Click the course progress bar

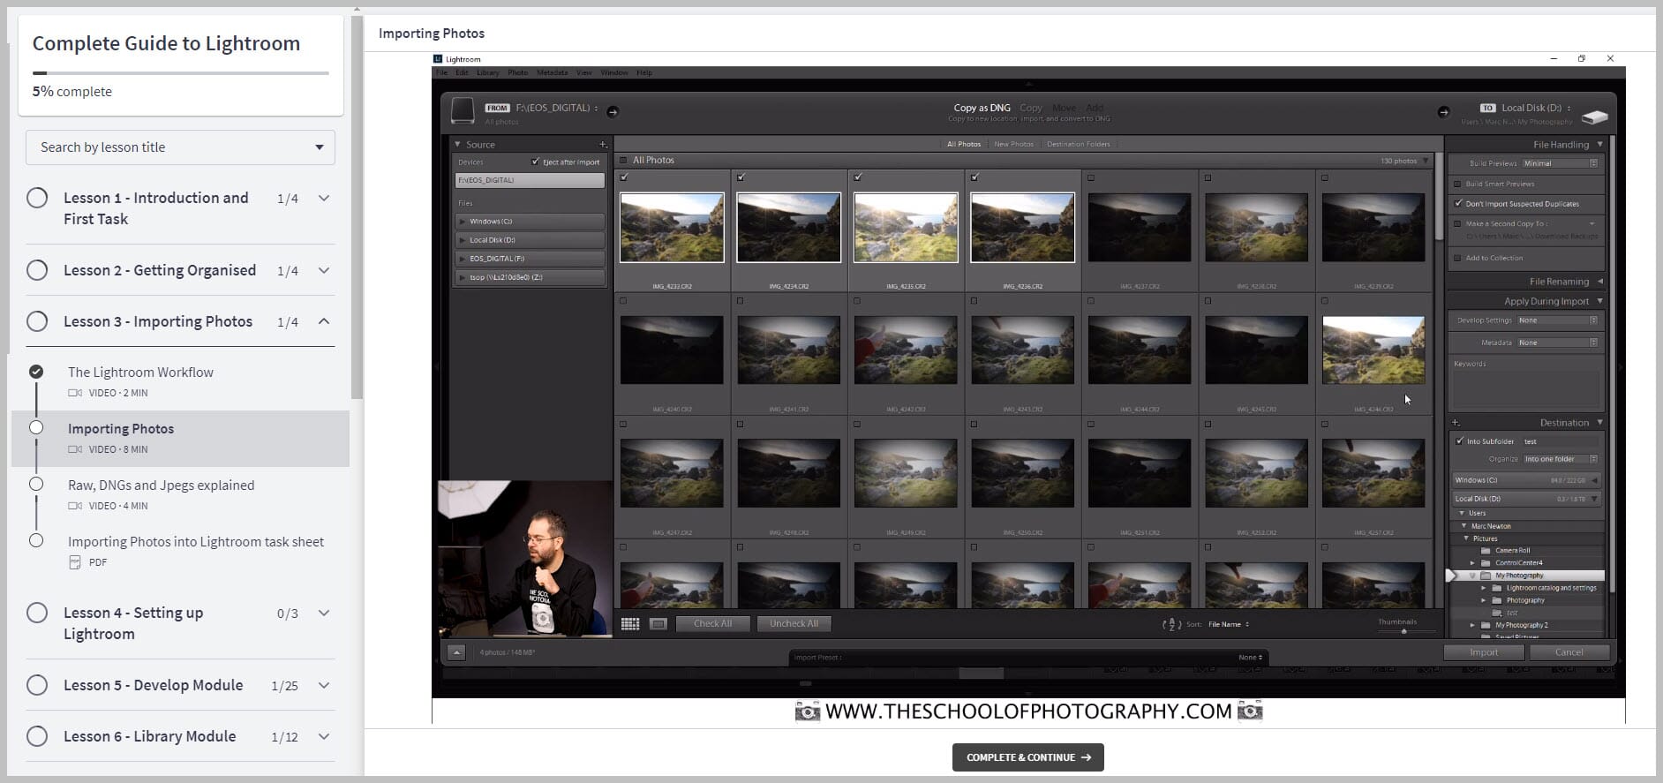(180, 73)
